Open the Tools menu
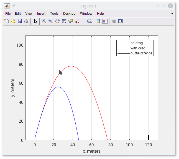 pos(54,13)
